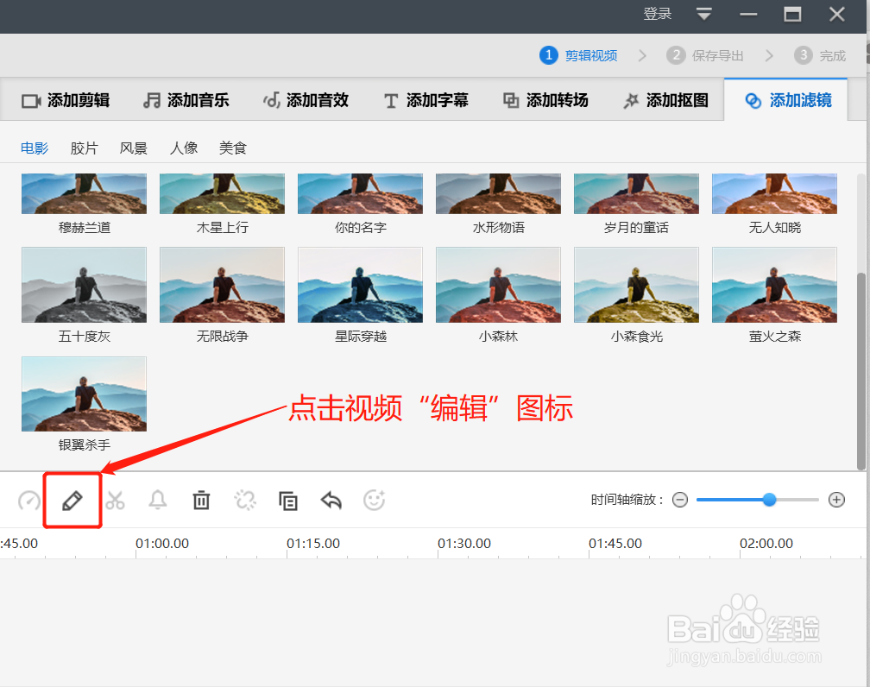Click the Duplicate/Copy clip icon
The width and height of the screenshot is (870, 687).
[288, 500]
